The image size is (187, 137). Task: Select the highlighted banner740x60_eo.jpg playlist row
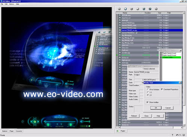(152, 30)
